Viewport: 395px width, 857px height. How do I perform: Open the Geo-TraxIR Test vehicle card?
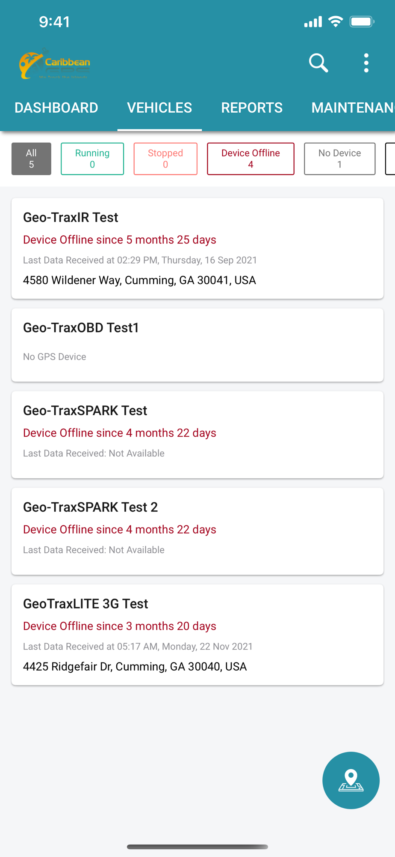[x=197, y=248]
